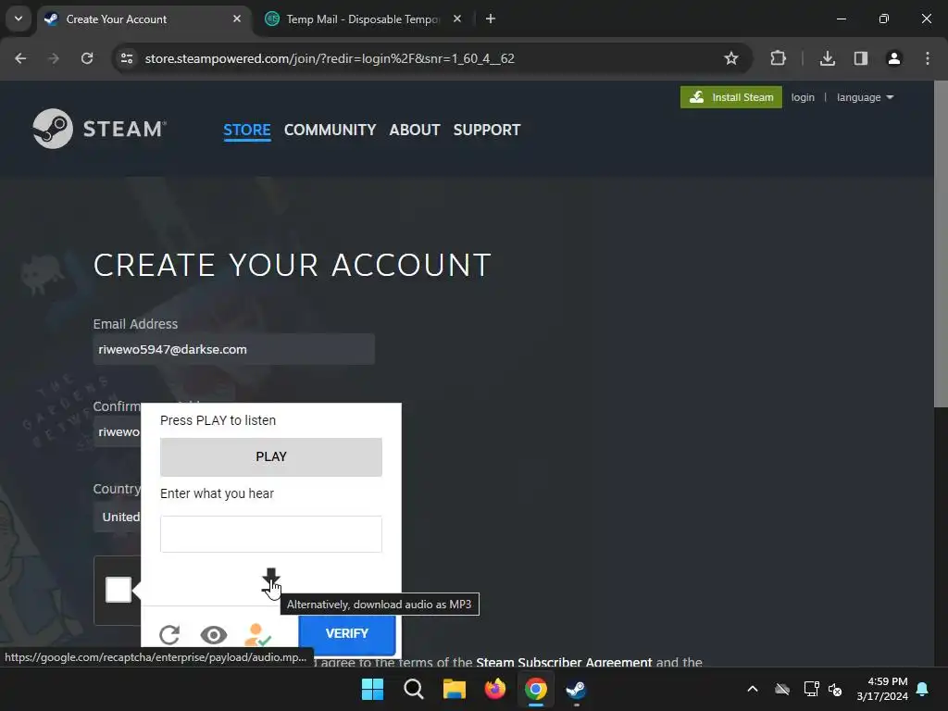Open the volume muted tray icon
Viewport: 948px width, 711px height.
835,689
